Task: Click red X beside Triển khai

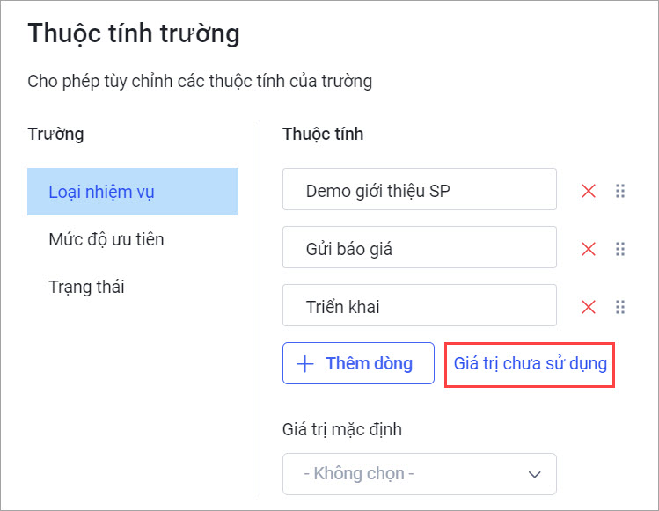Action: (589, 307)
